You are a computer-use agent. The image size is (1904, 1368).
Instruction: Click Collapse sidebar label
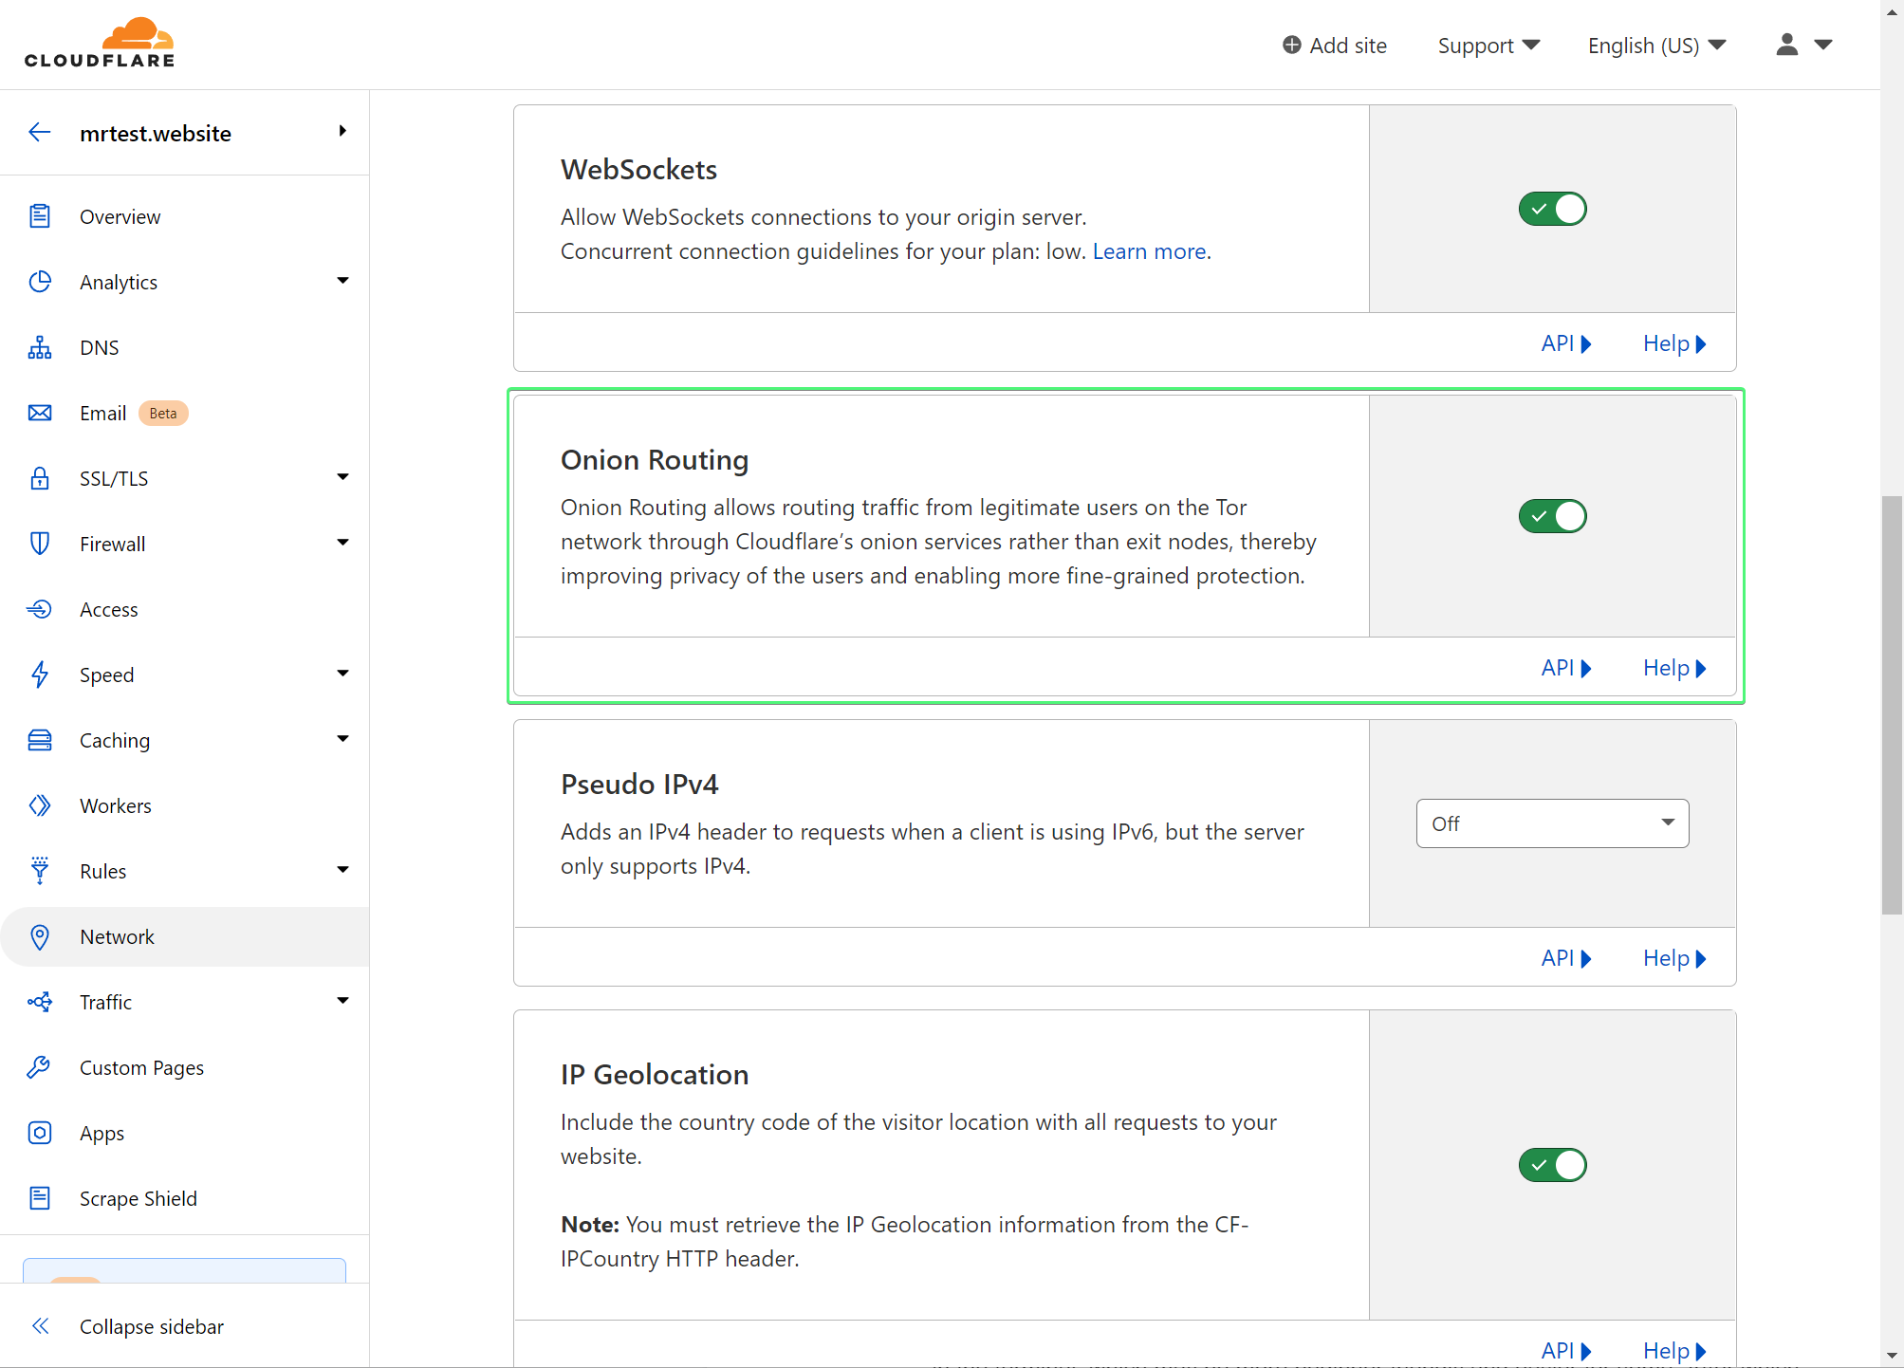[x=152, y=1326]
